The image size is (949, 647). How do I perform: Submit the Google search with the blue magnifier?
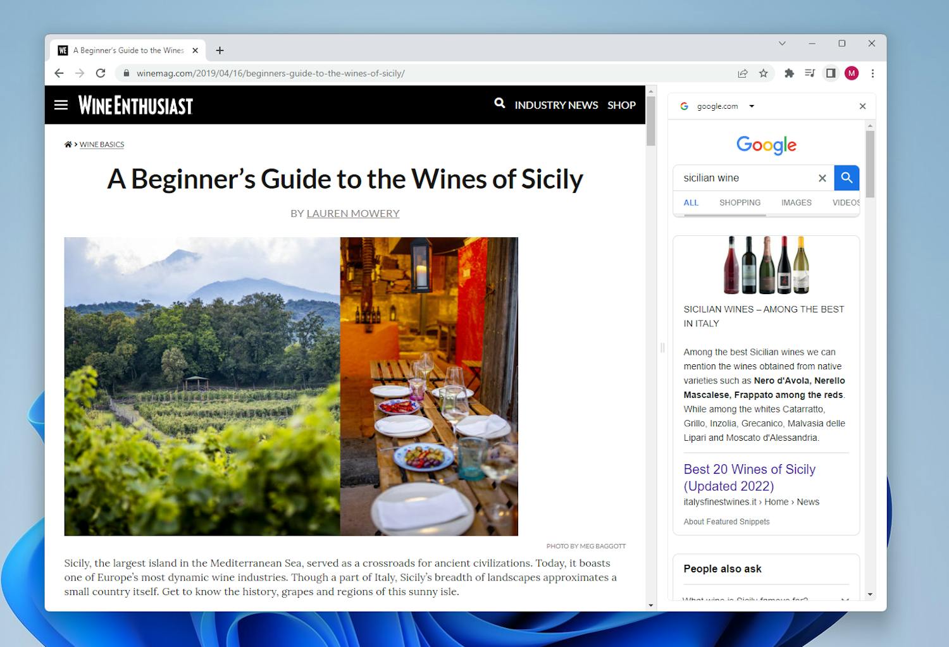[847, 178]
